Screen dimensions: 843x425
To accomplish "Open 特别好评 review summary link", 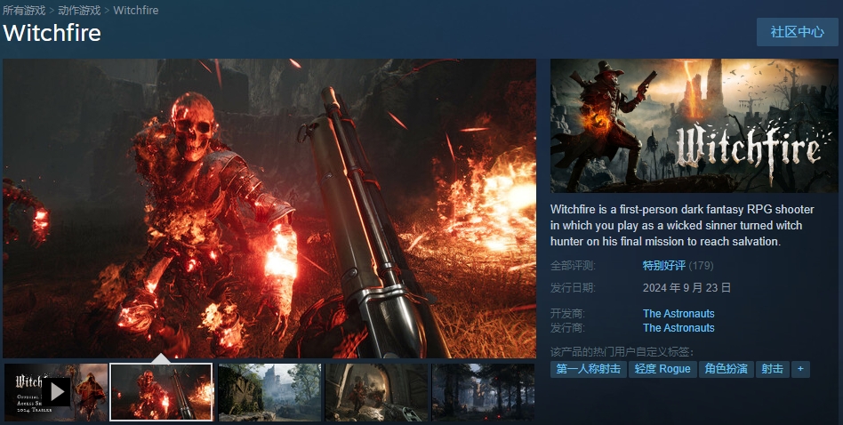I will point(664,266).
